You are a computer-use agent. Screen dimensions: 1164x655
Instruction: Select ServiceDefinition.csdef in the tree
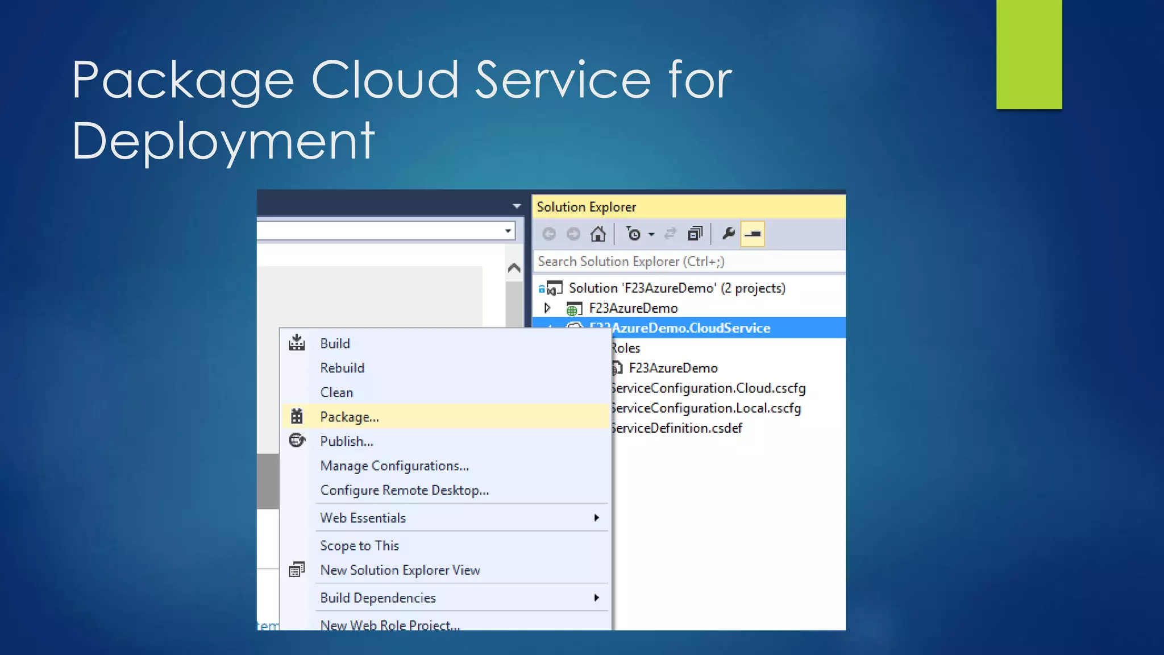pos(676,428)
